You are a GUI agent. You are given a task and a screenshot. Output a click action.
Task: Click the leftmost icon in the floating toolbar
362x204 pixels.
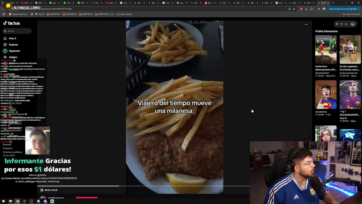337,24
